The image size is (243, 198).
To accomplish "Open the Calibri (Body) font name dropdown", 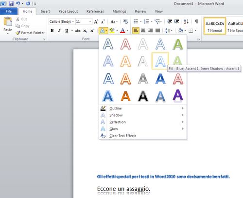I will click(x=73, y=21).
